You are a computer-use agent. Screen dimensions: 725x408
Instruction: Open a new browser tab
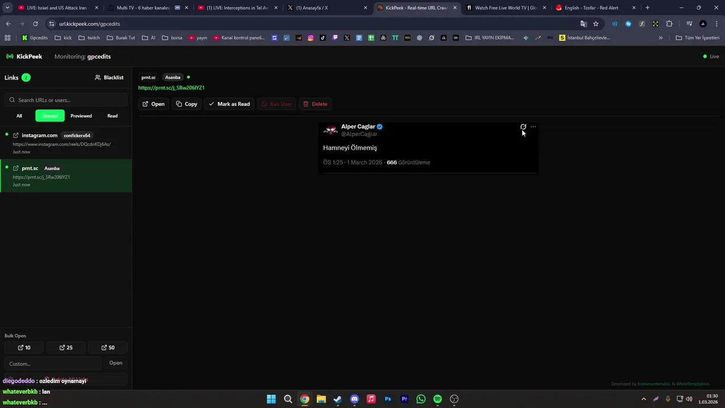click(x=647, y=8)
